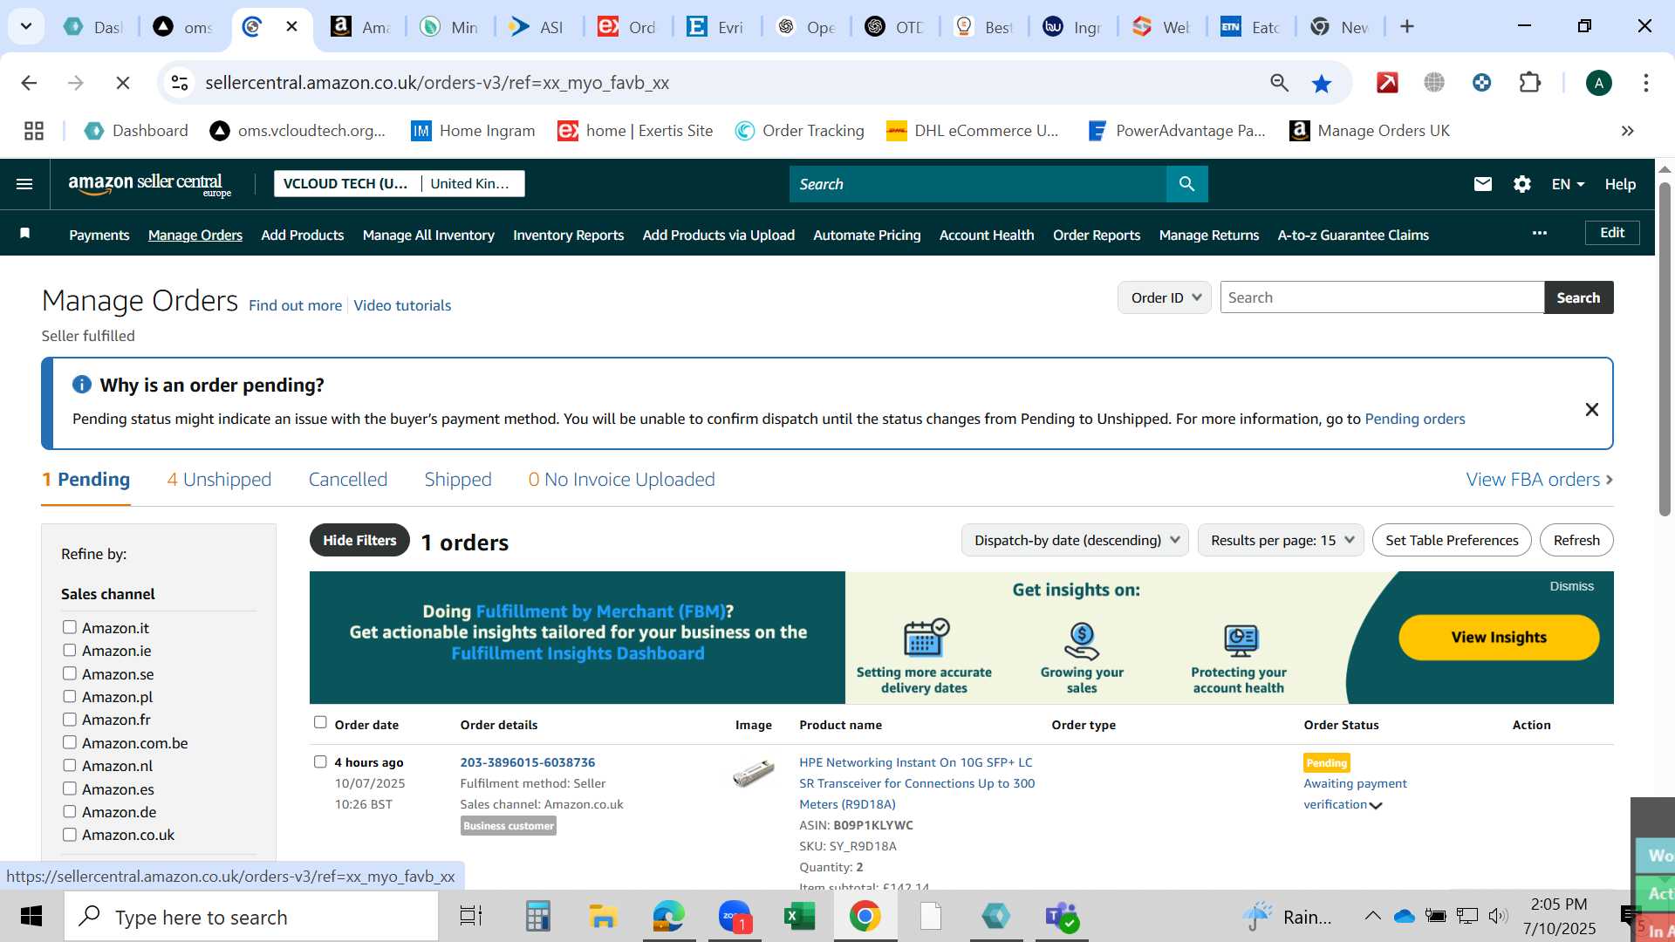The image size is (1675, 942).
Task: Switch to No Invoice Uploaded tab
Action: [x=621, y=479]
